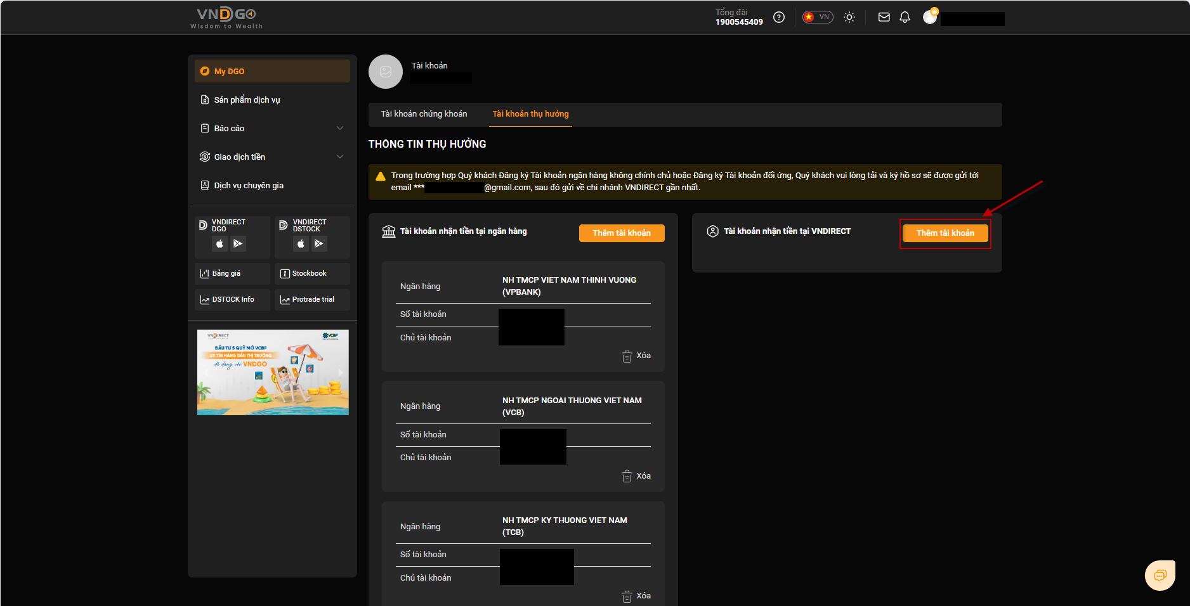Click the yellow warning triangle icon

point(381,176)
